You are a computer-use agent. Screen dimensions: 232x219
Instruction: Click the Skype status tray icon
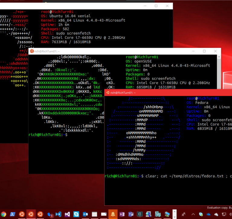[201, 214]
